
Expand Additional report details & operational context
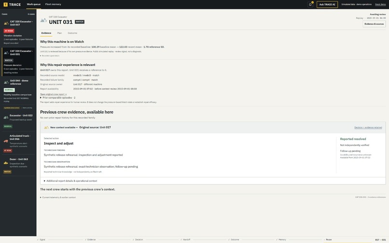[70, 181]
